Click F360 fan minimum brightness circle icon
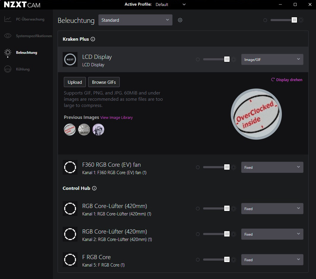The image size is (316, 279). click(198, 167)
